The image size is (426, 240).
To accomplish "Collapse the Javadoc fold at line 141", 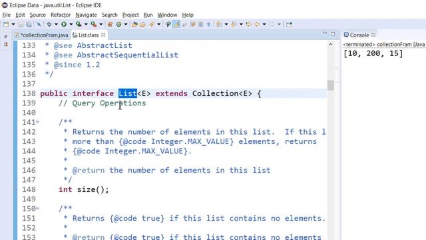I will 37,122.
